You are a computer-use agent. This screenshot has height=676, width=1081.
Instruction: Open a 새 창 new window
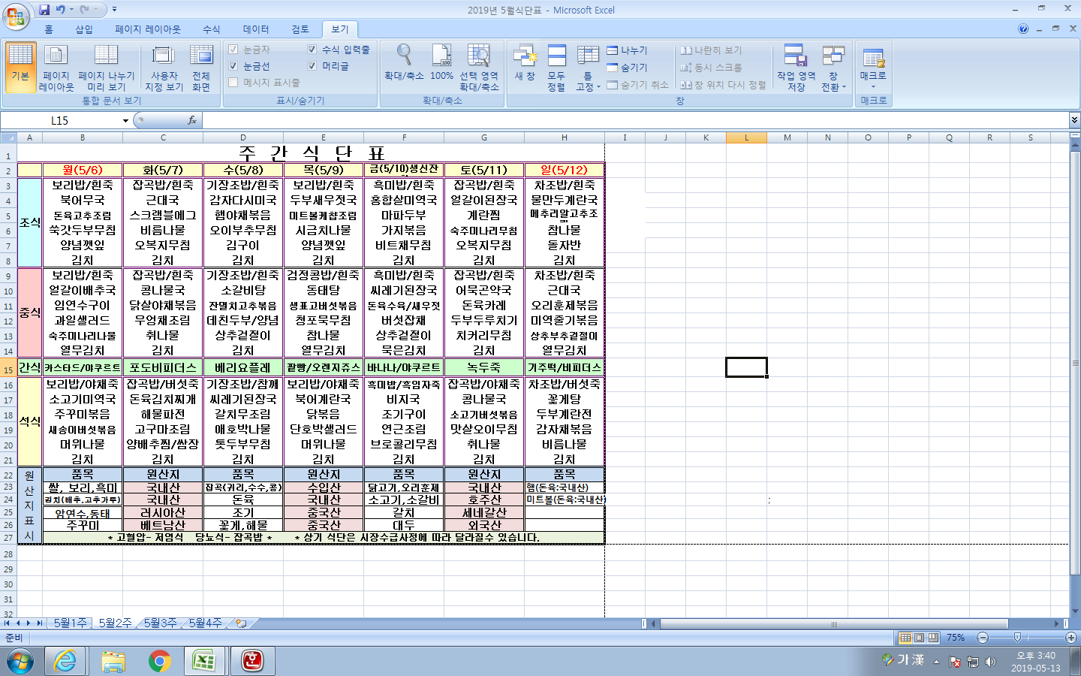[525, 63]
